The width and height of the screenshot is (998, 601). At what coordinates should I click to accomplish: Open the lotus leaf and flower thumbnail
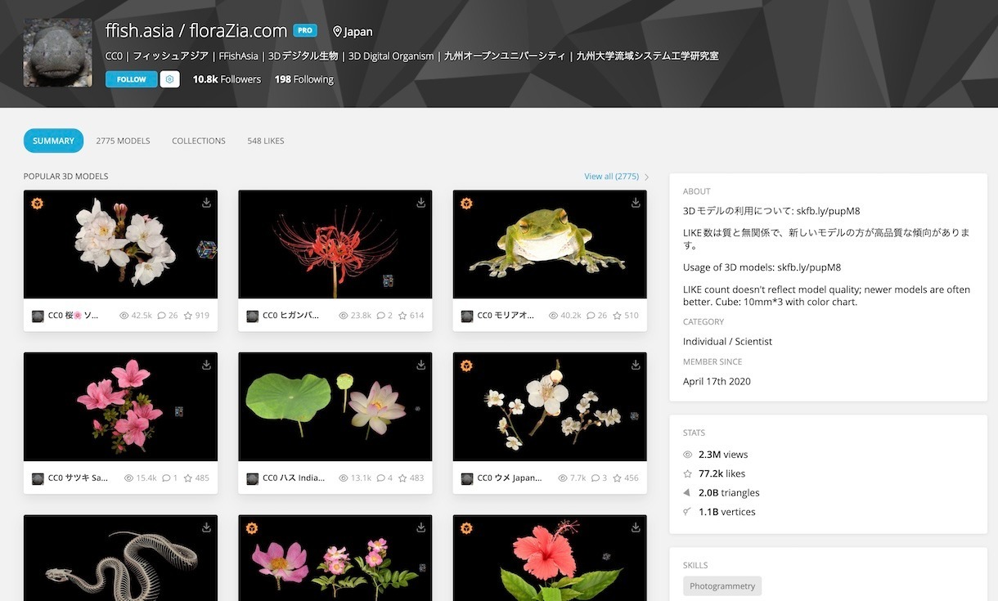[x=335, y=406]
